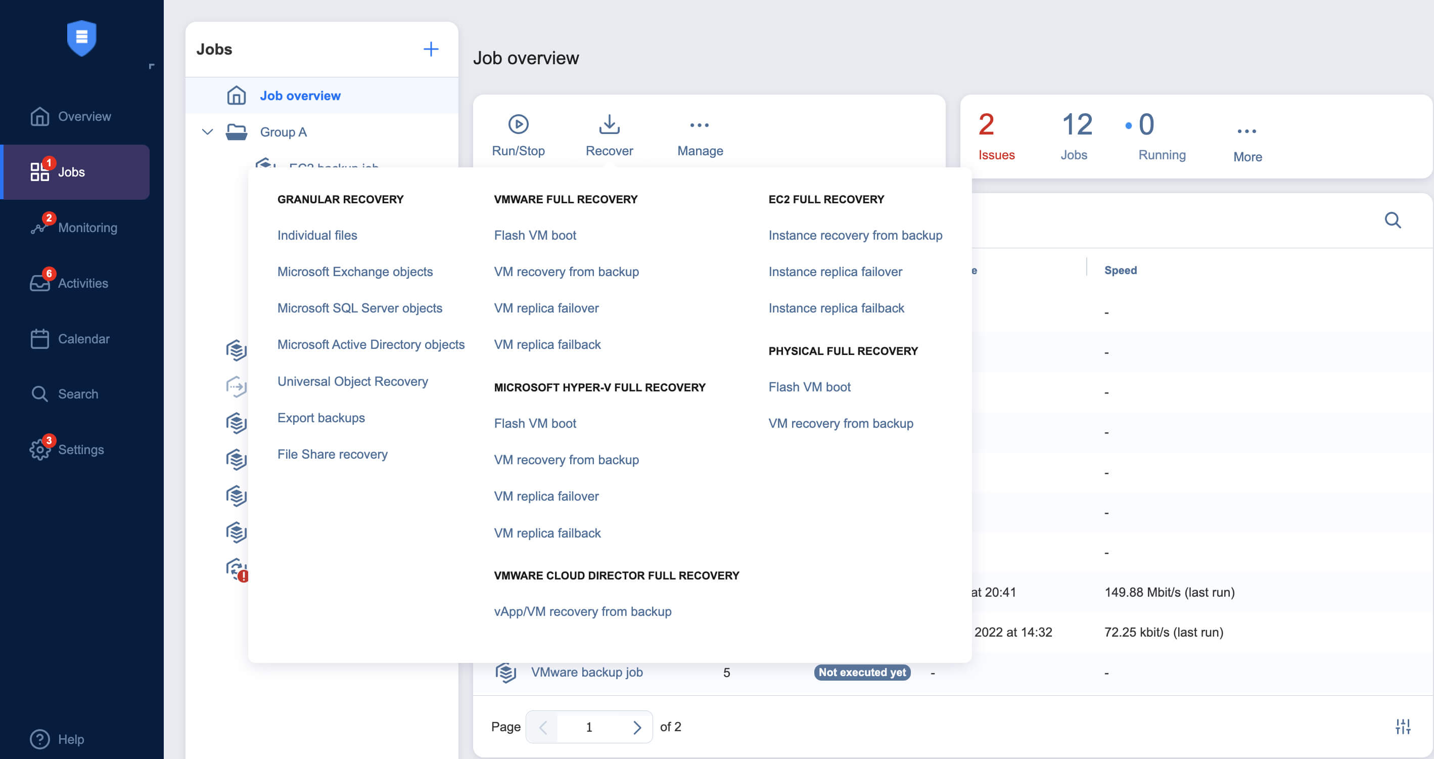Collapse the Group A folder

point(207,132)
